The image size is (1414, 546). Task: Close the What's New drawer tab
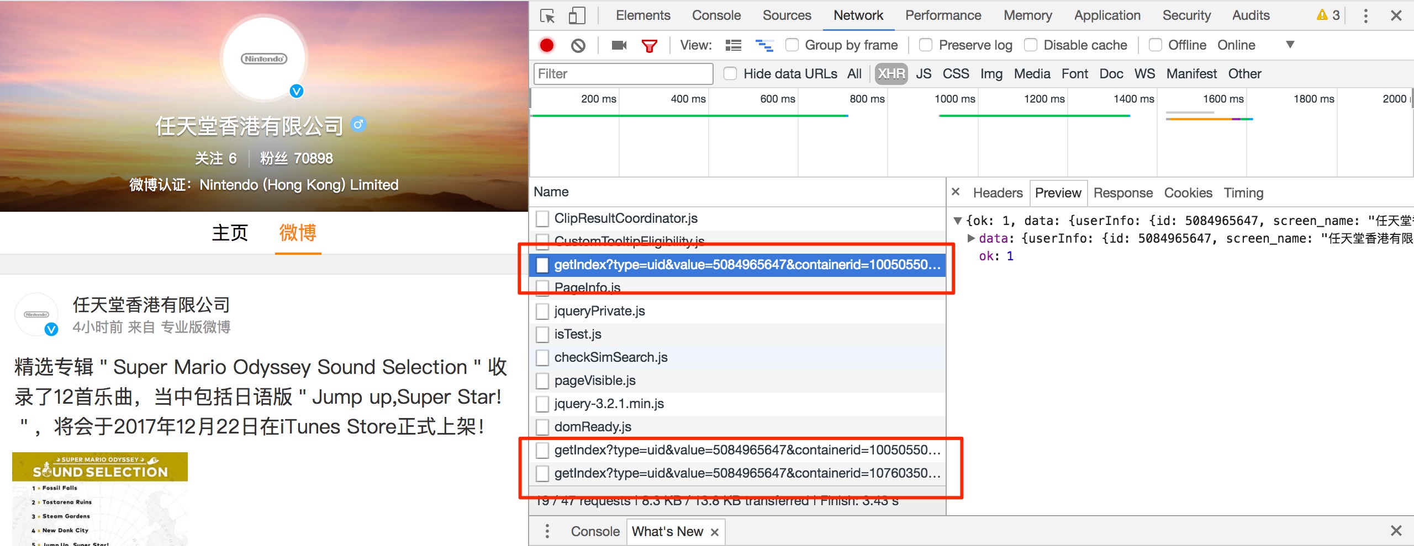point(715,532)
